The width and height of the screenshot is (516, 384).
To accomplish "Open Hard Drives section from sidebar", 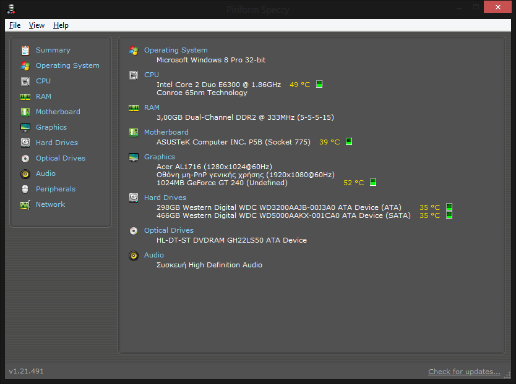I will 57,143.
